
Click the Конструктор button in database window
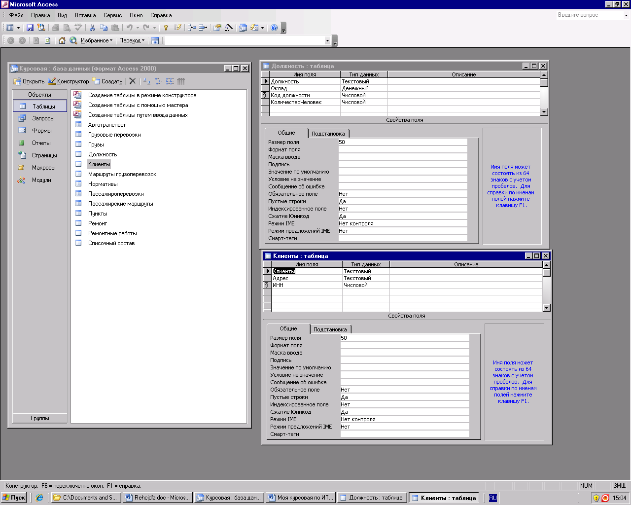[x=69, y=81]
